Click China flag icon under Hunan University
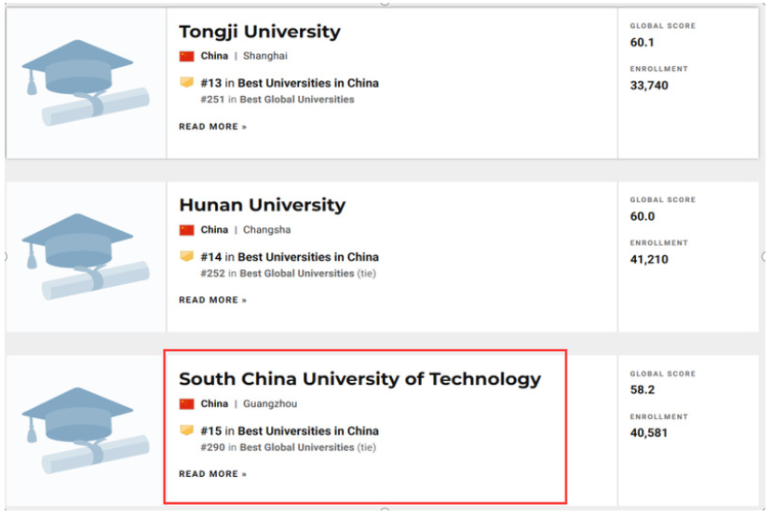 (187, 230)
